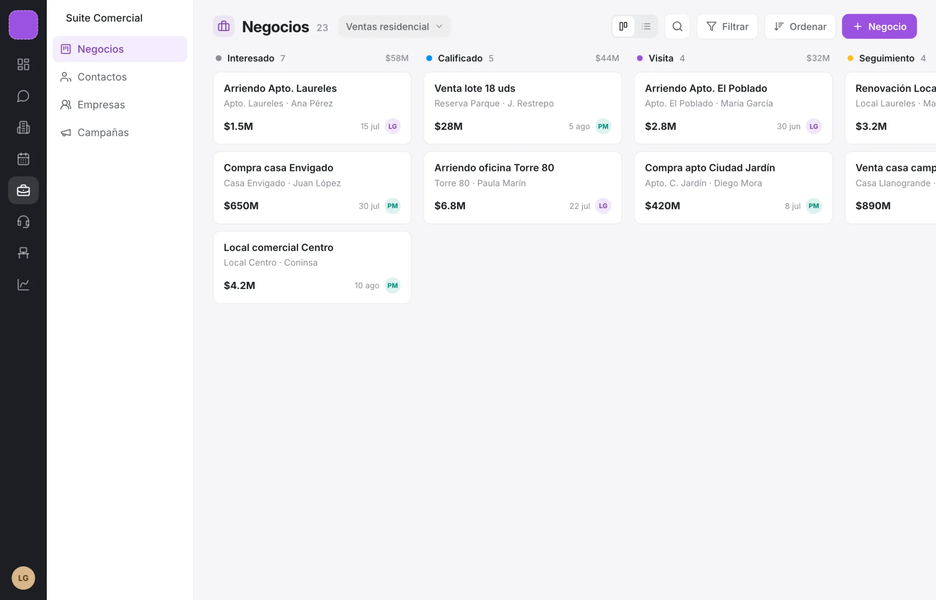Open the dashboard grid icon in sidebar
The image size is (936, 600).
(x=23, y=64)
